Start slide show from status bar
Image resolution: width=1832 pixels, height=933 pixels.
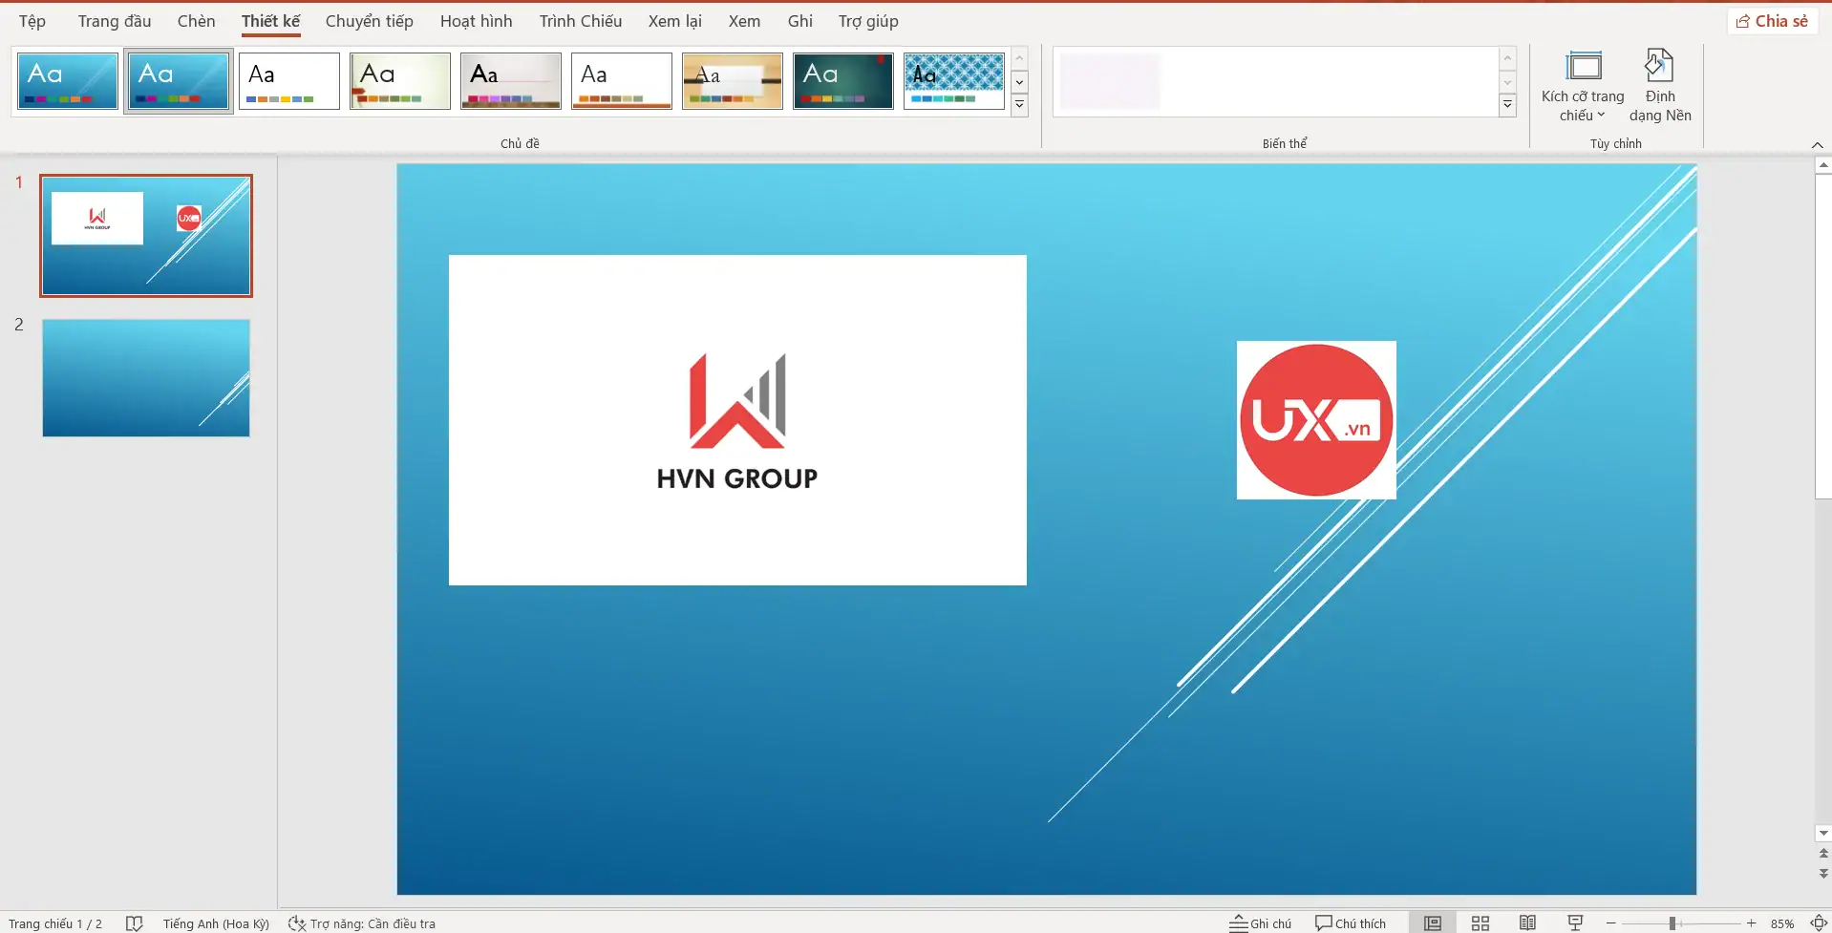1575,923
